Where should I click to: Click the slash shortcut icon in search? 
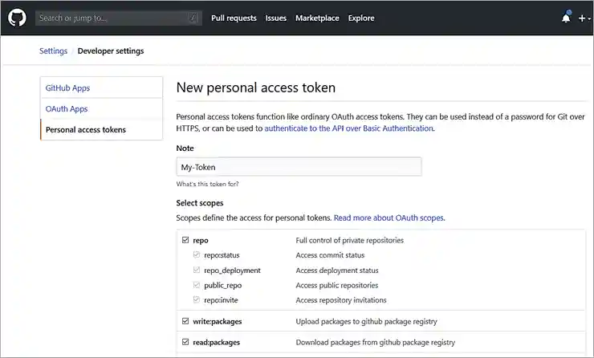tap(193, 18)
